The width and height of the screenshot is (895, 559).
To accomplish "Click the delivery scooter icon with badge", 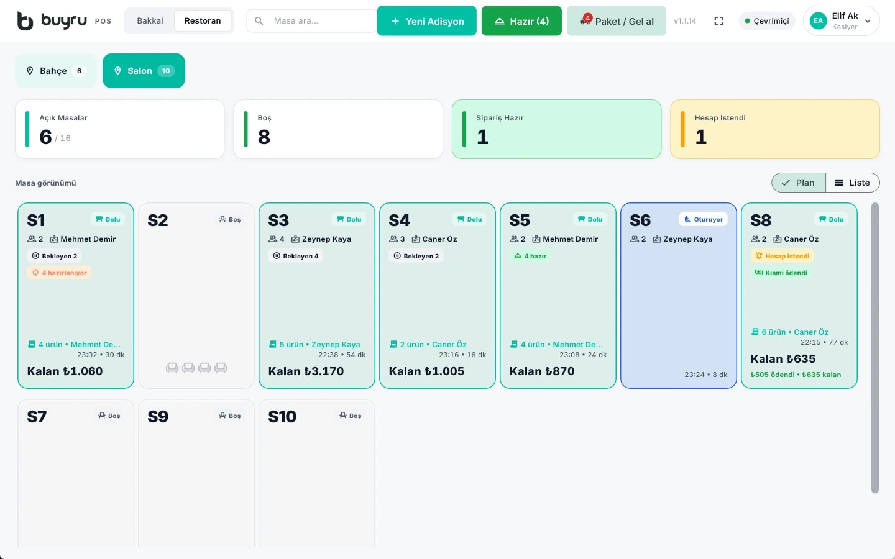I will [585, 20].
